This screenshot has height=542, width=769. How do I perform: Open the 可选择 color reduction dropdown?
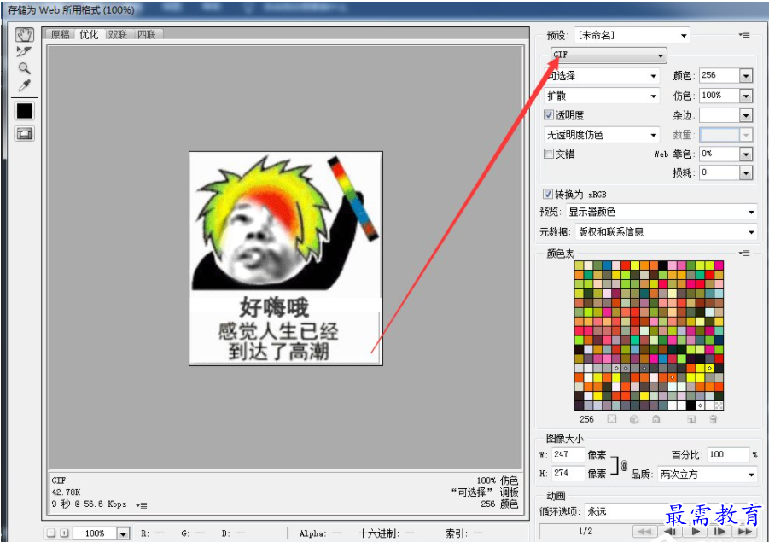(x=602, y=75)
